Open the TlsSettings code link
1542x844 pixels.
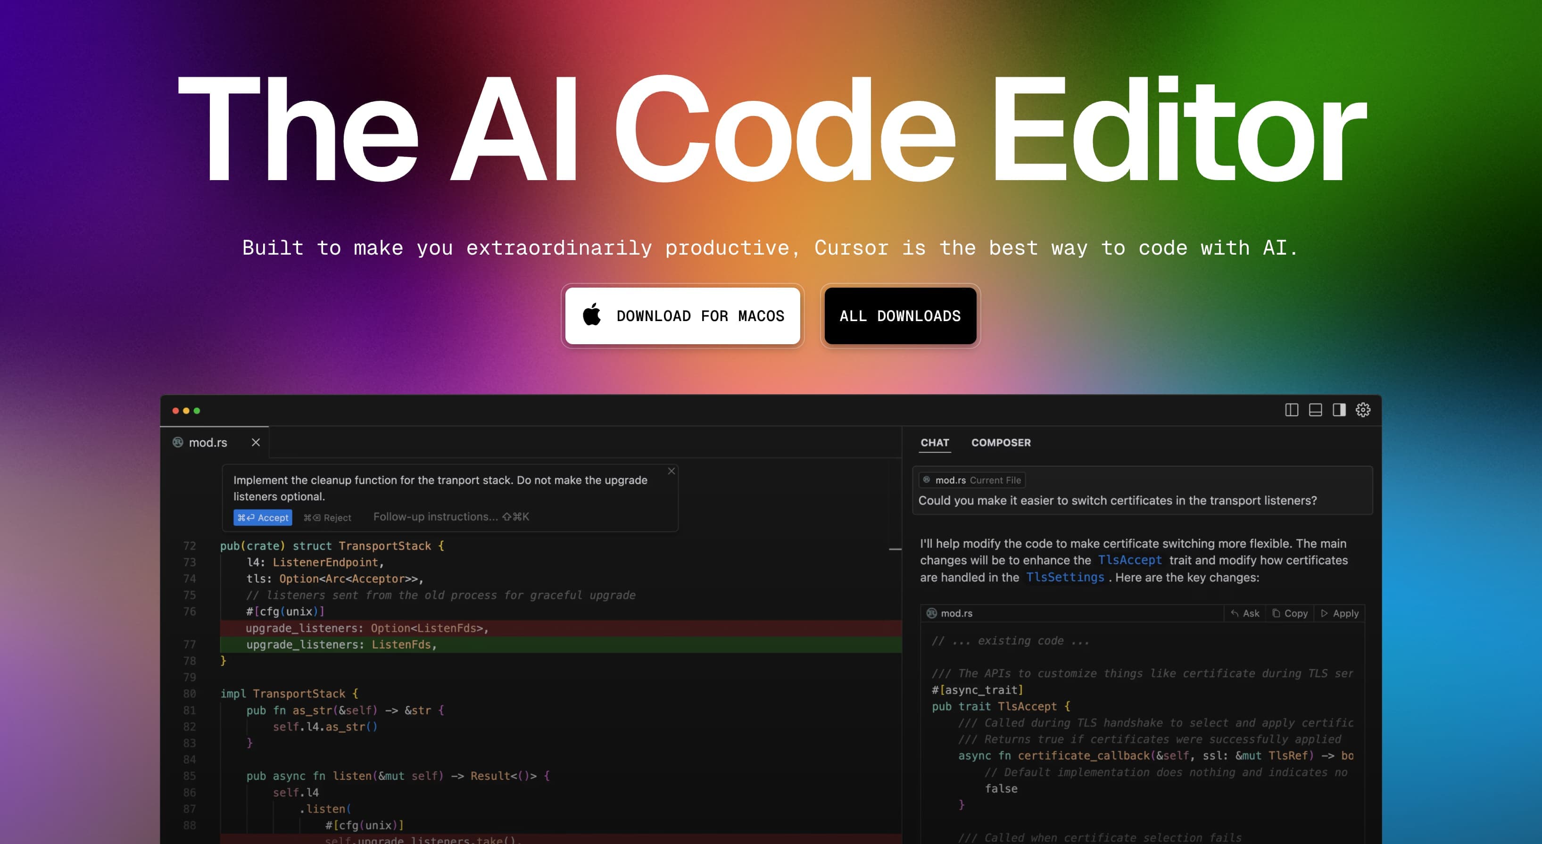[1065, 577]
